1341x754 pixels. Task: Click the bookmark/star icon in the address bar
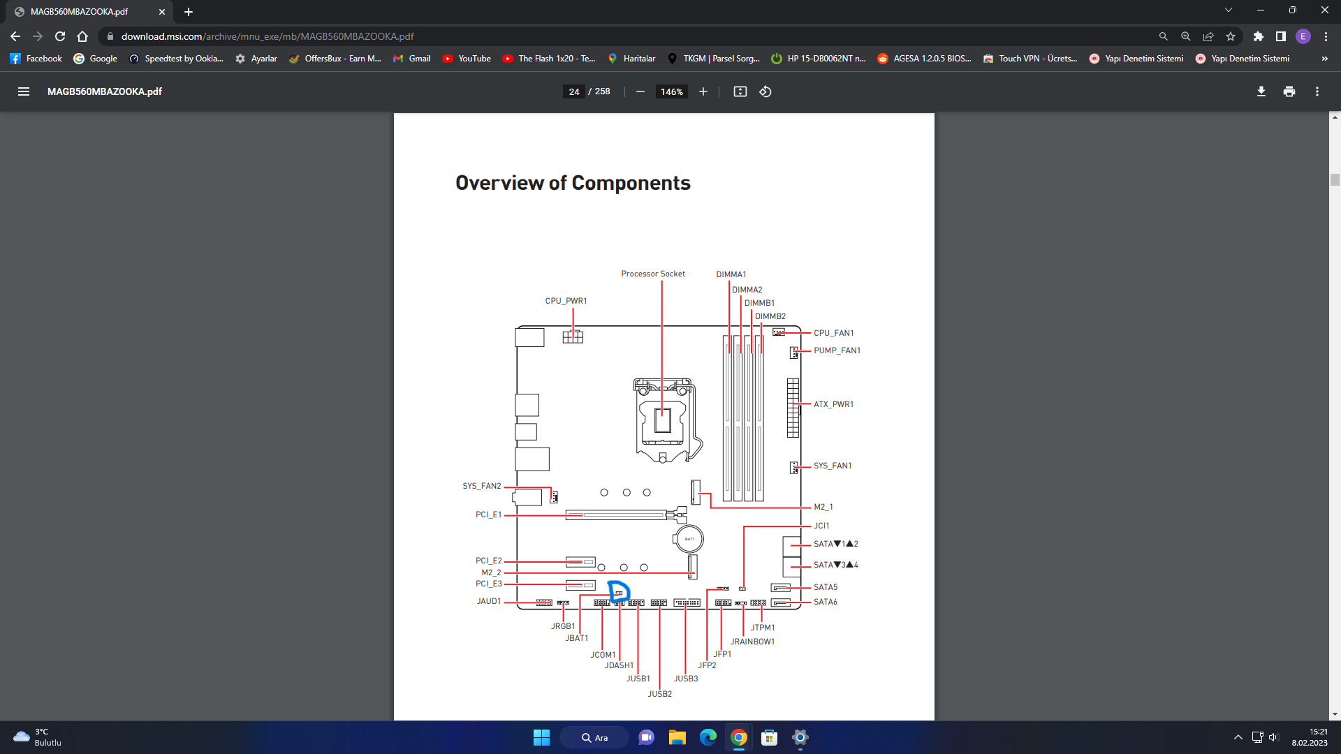1231,37
